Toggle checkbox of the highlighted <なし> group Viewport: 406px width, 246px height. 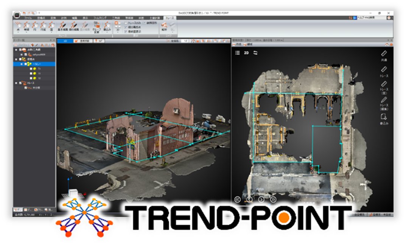tap(25, 64)
